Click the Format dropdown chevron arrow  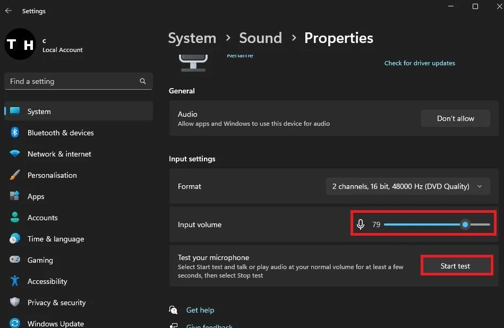click(x=480, y=186)
